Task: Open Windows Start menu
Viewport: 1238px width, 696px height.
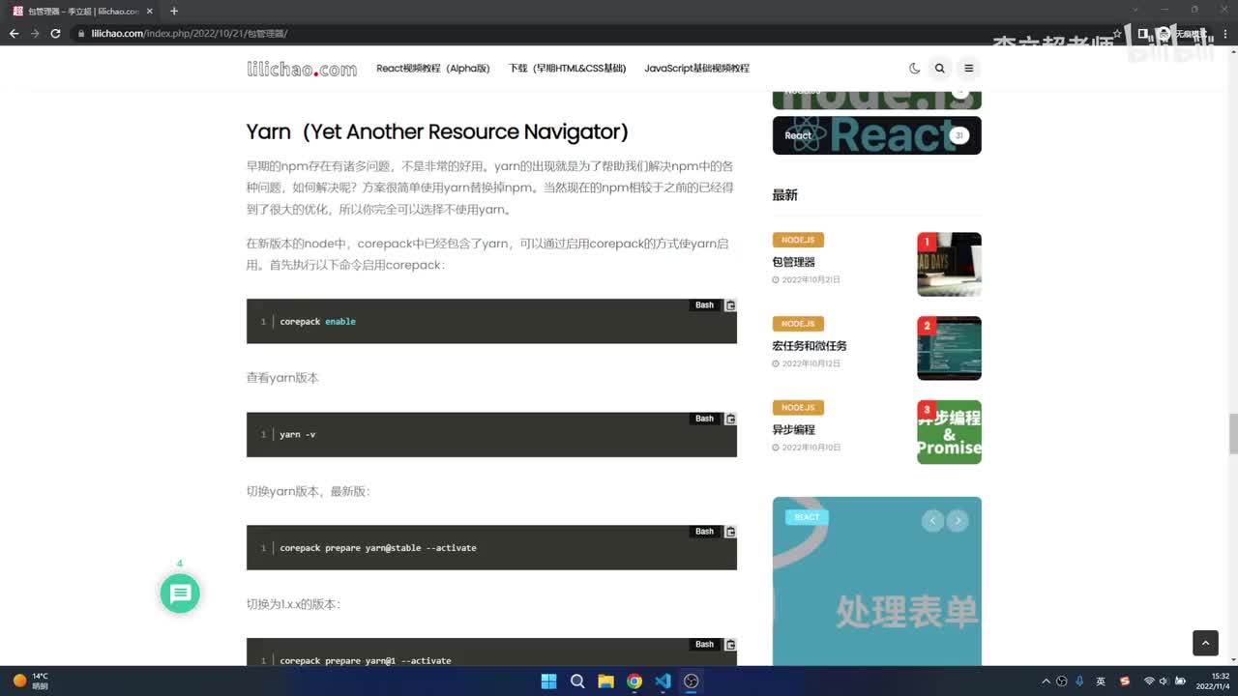Action: tap(548, 681)
